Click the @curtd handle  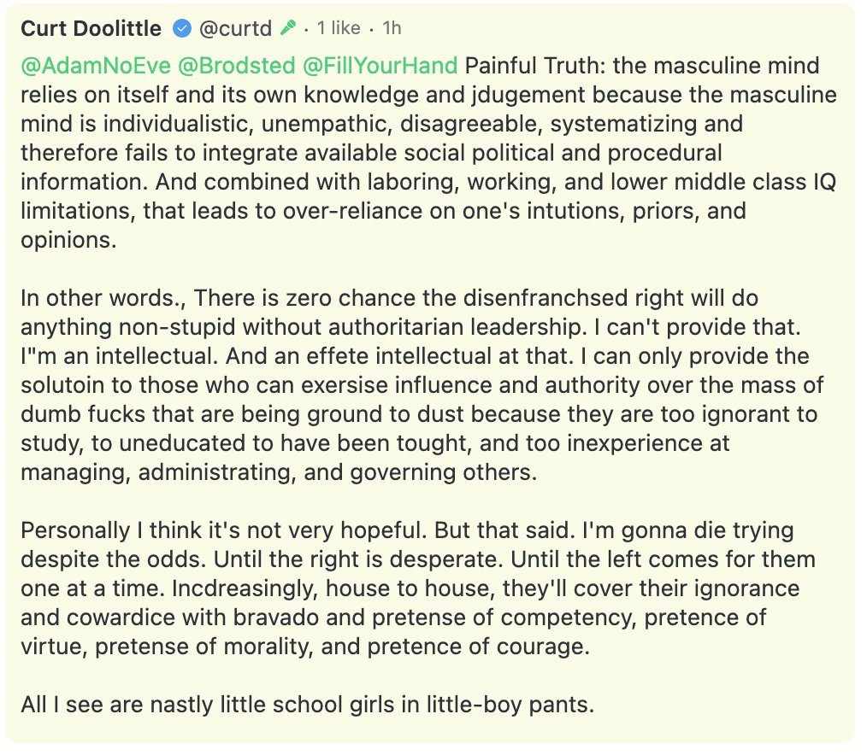point(235,29)
